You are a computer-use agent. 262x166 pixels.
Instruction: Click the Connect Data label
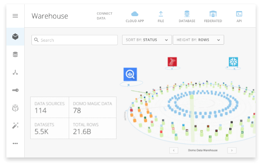point(105,16)
